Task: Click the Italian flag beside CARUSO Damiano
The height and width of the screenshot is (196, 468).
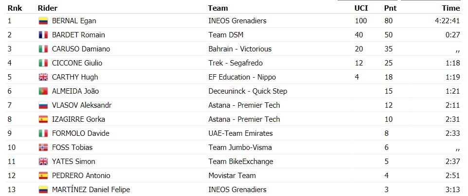Action: 43,49
